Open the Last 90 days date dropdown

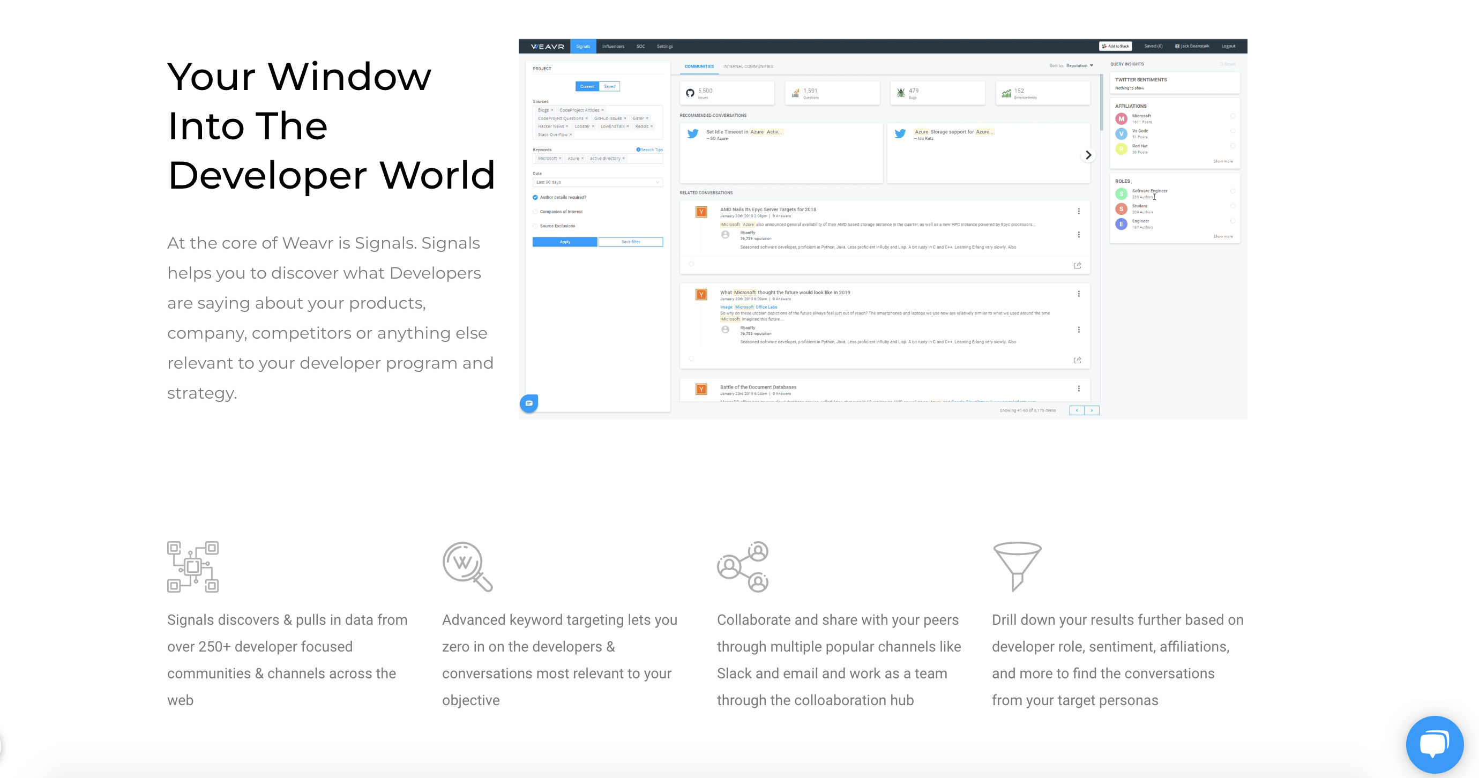pos(597,182)
